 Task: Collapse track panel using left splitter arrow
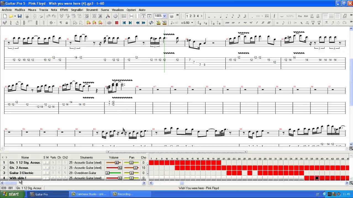click(108, 152)
